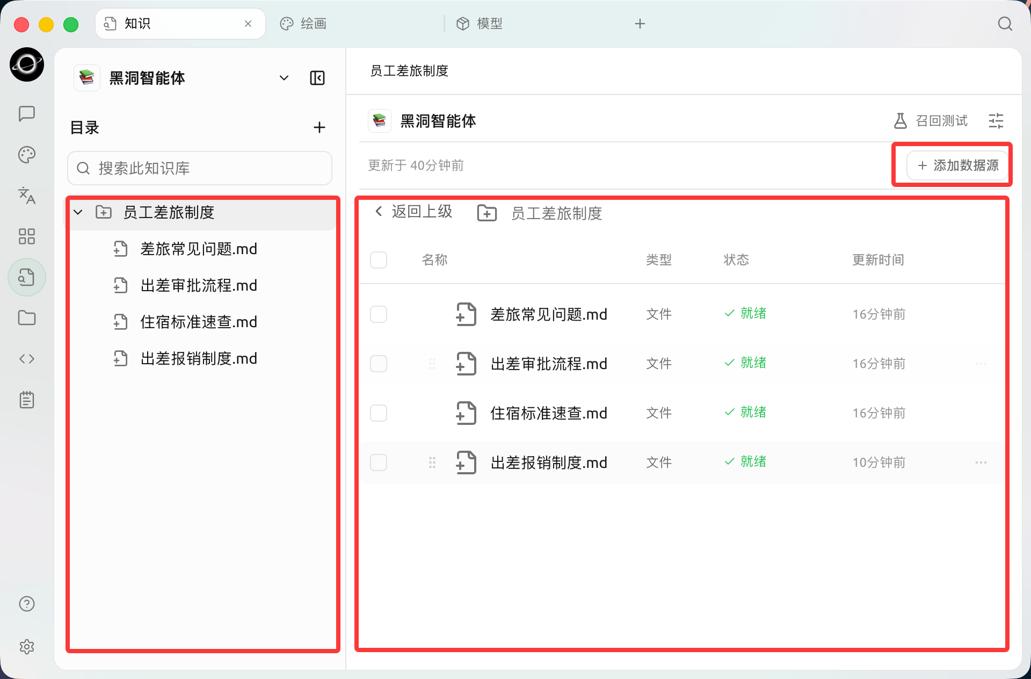Open a new tab with plus button
The image size is (1031, 679).
coord(640,24)
